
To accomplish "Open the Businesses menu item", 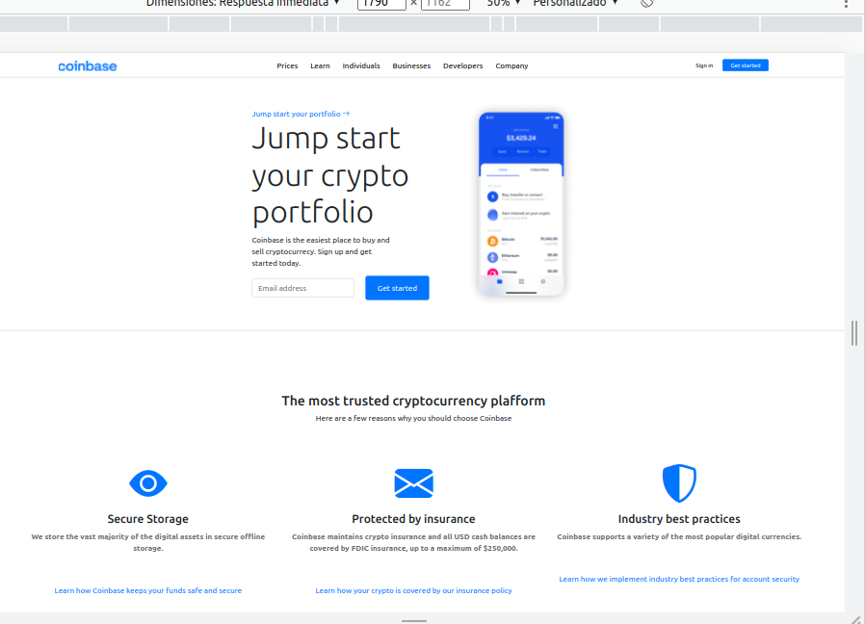I will coord(411,65).
